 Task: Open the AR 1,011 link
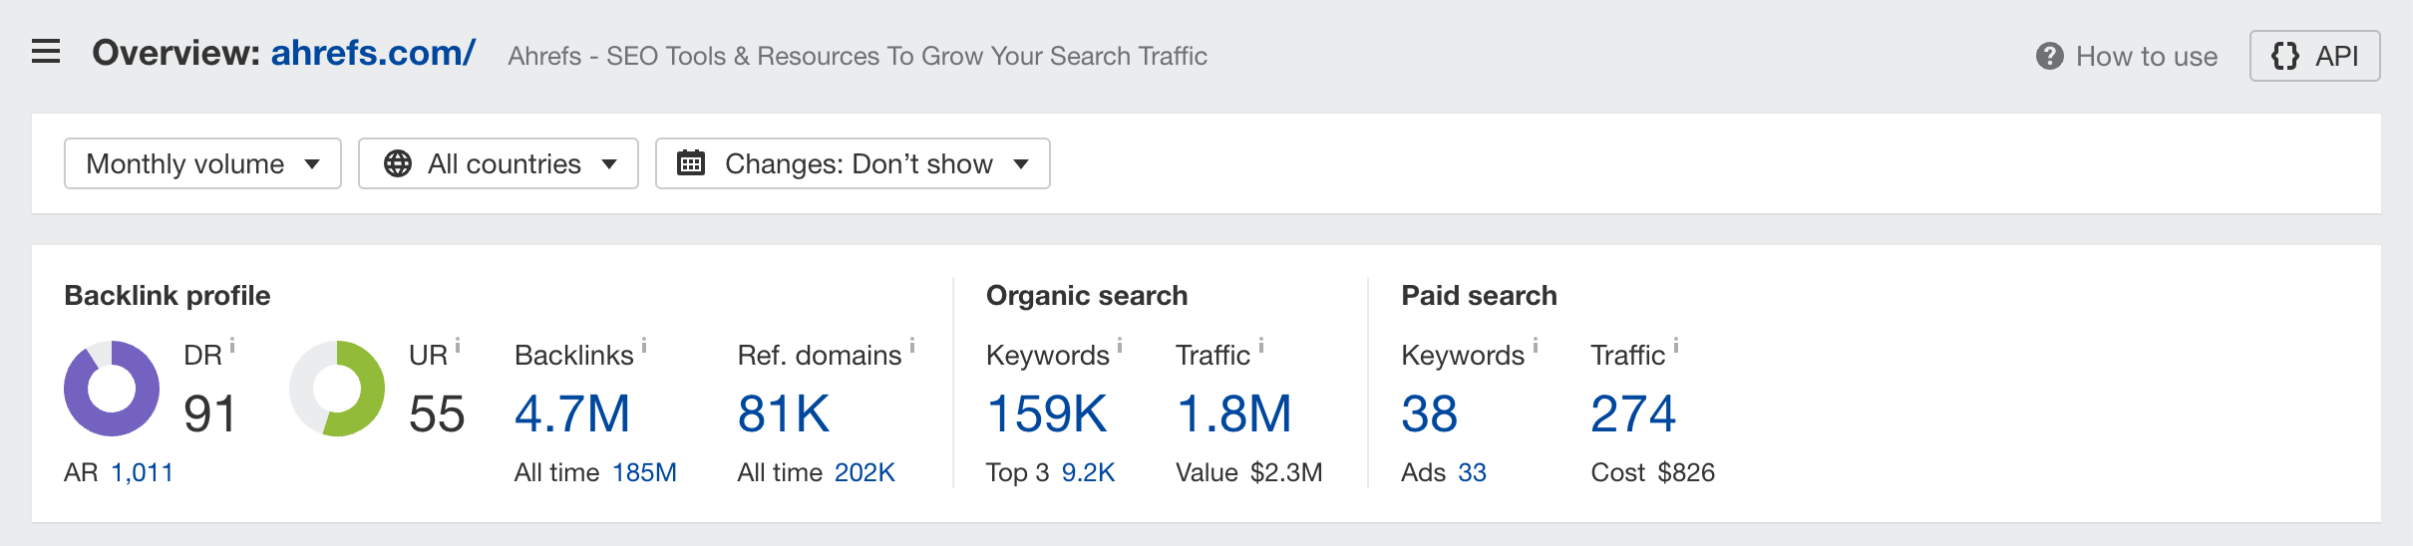pyautogui.click(x=142, y=472)
